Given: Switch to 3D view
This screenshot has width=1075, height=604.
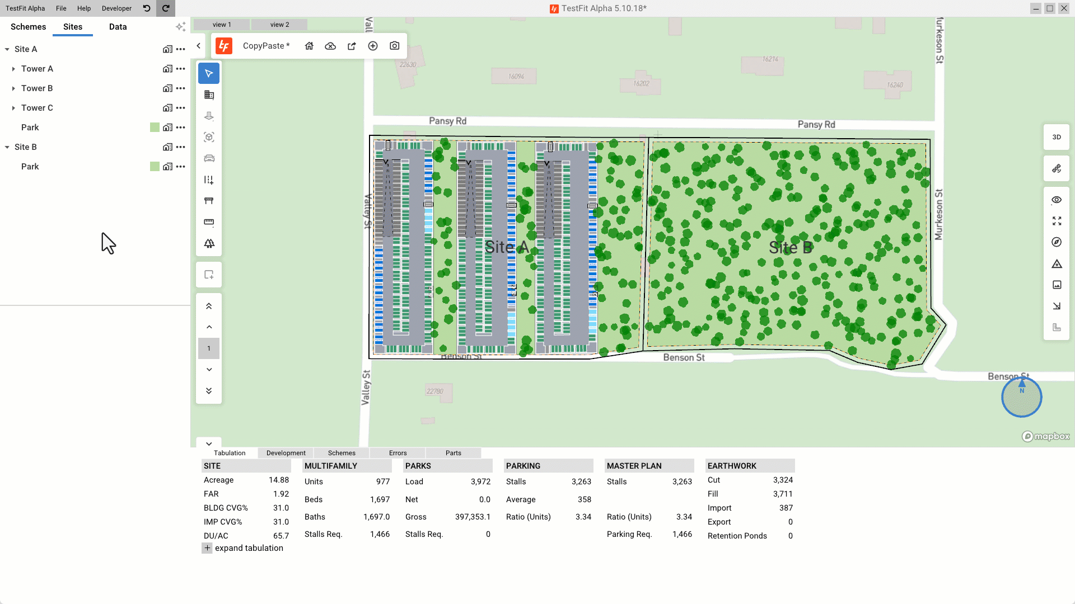Looking at the screenshot, I should [x=1057, y=137].
